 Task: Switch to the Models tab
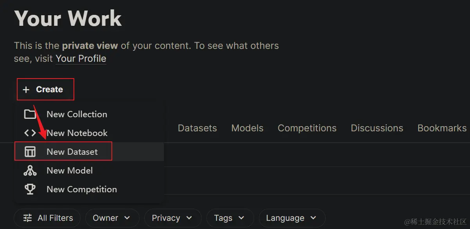pyautogui.click(x=247, y=128)
